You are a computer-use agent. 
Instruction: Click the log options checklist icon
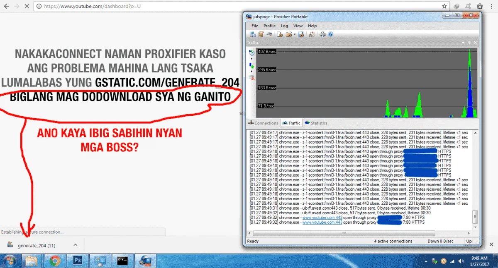(312, 34)
